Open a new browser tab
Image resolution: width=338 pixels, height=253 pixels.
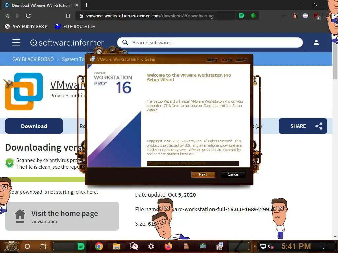pyautogui.click(x=86, y=5)
